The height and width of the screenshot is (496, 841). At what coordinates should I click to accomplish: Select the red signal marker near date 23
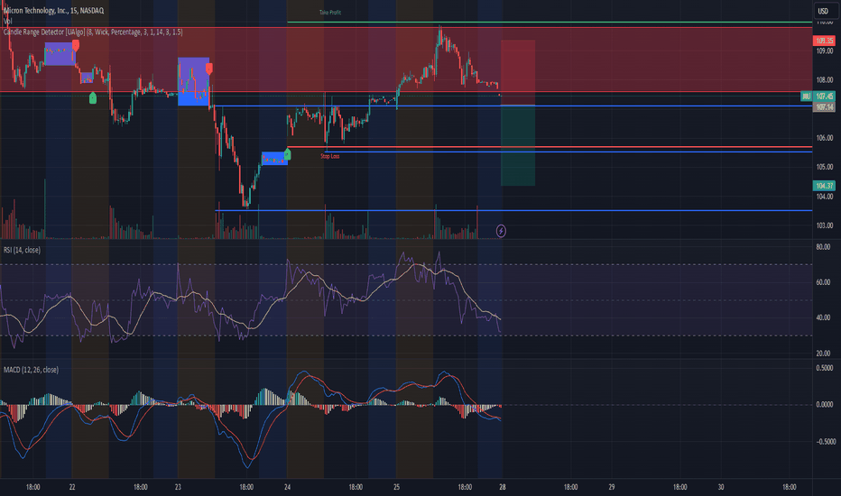pos(209,69)
